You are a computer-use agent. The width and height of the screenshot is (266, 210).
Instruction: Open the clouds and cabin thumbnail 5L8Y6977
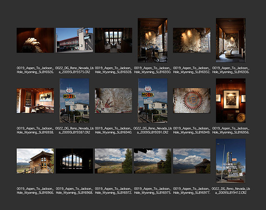pos(192,161)
